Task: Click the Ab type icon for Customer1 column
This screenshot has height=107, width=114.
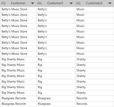Action: tap(40, 3)
